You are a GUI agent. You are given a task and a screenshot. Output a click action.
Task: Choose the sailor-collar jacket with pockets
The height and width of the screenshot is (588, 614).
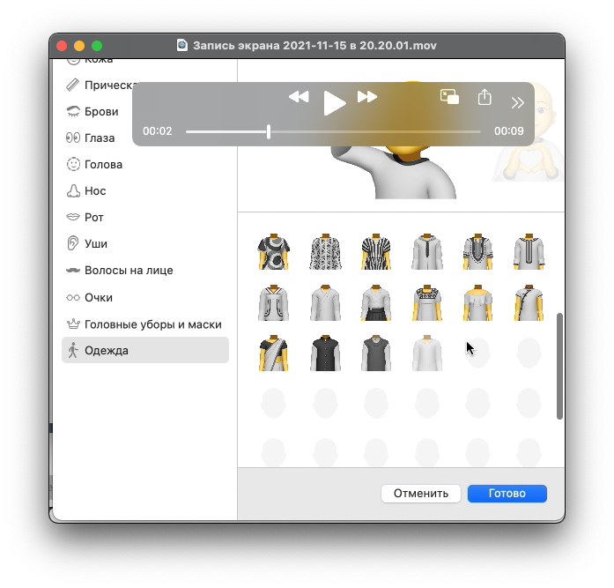[x=274, y=302]
